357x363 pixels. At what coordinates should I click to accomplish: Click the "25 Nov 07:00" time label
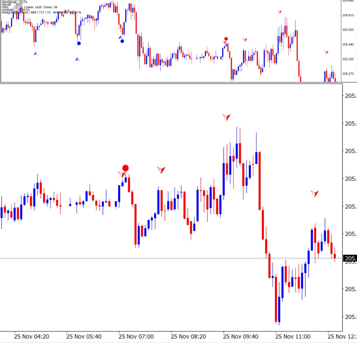(136, 337)
